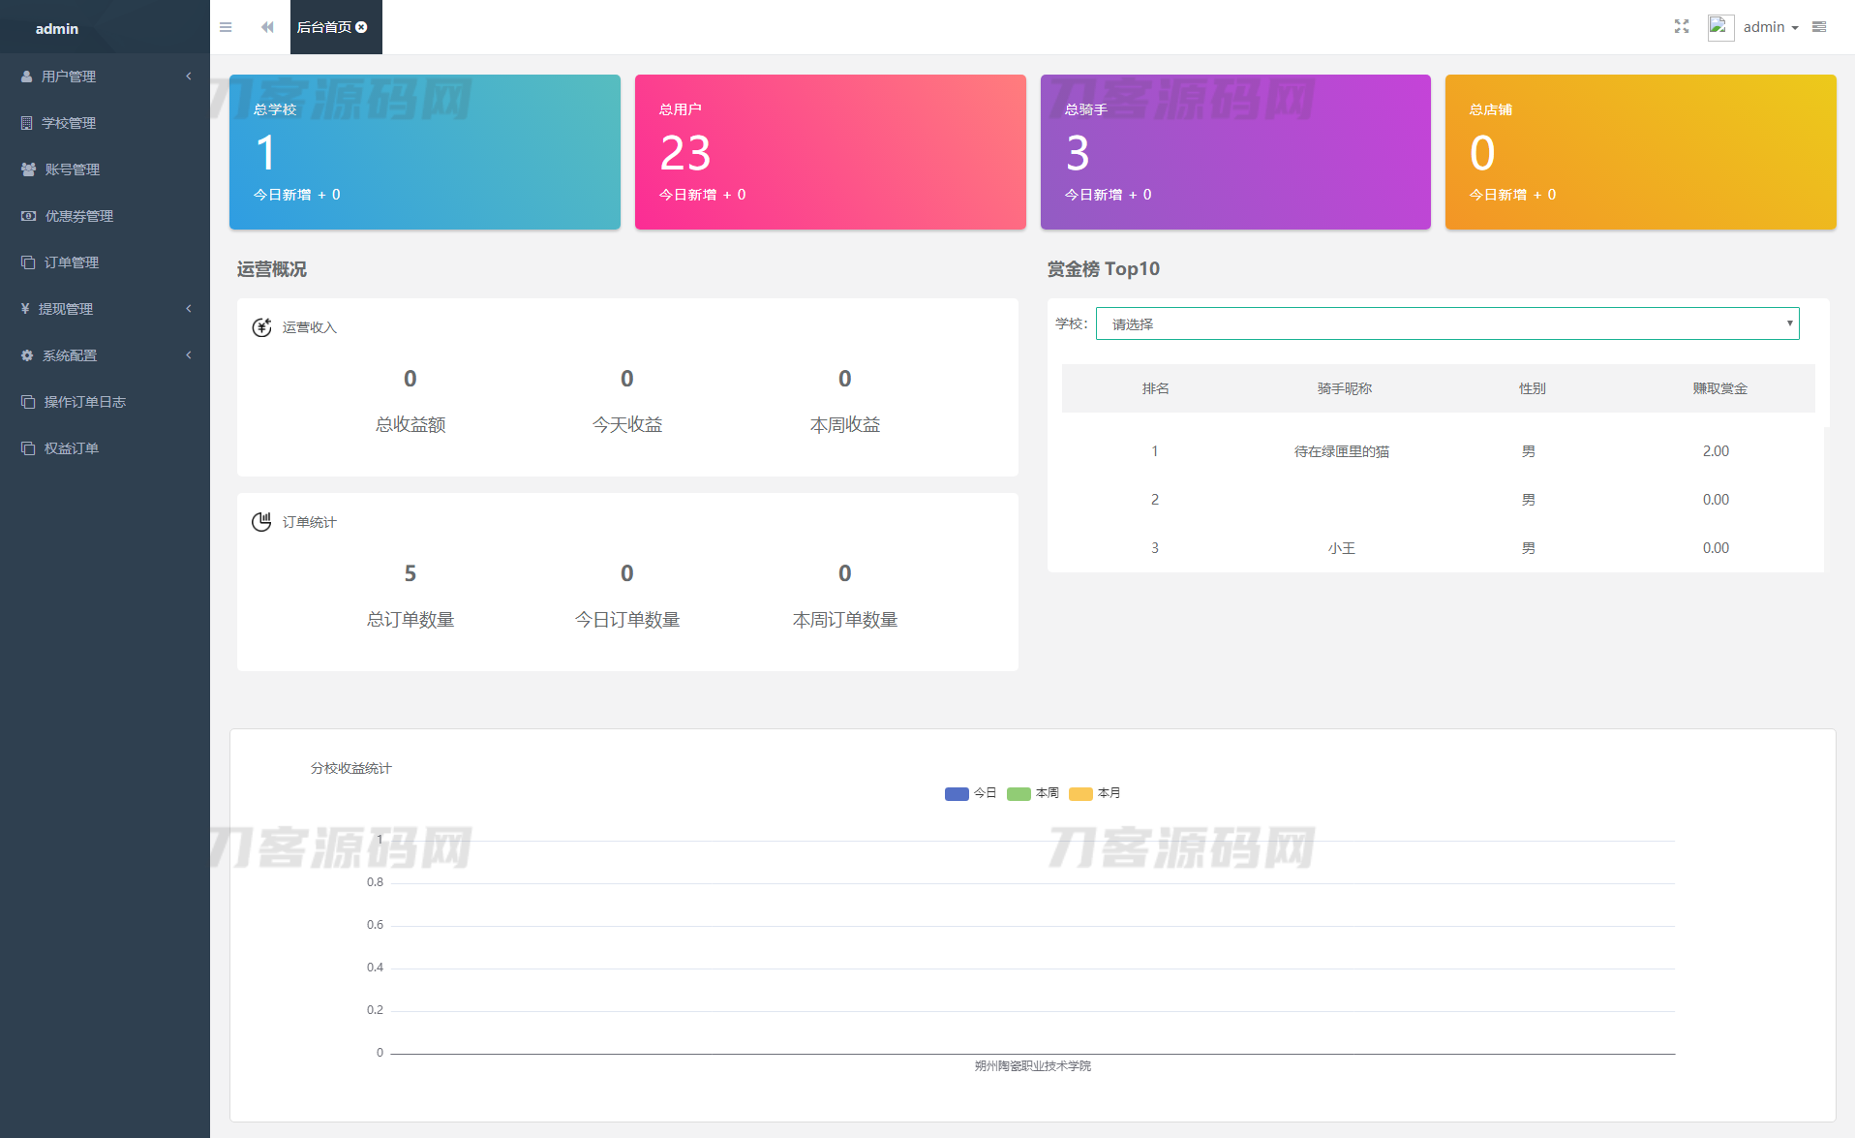Toggle fullscreen mode icon
Viewport: 1855px width, 1138px height.
coord(1682,27)
